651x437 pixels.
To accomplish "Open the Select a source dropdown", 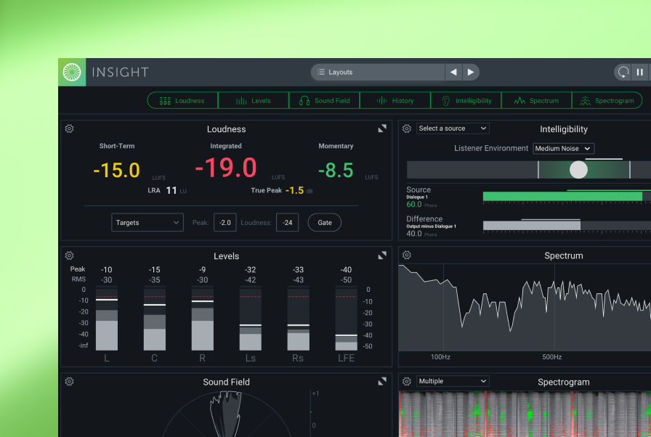I will [453, 128].
